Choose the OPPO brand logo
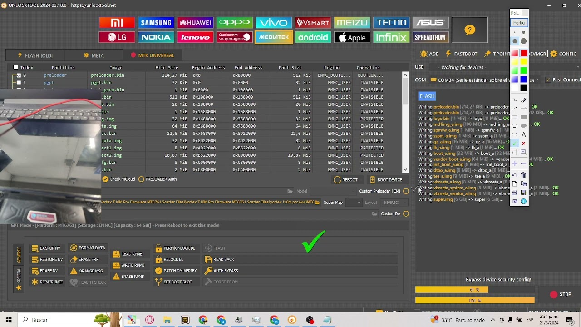Viewport: 581px width, 327px height. [x=234, y=23]
